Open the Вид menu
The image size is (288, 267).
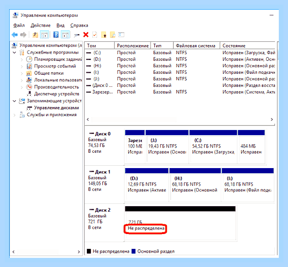pyautogui.click(x=60, y=26)
